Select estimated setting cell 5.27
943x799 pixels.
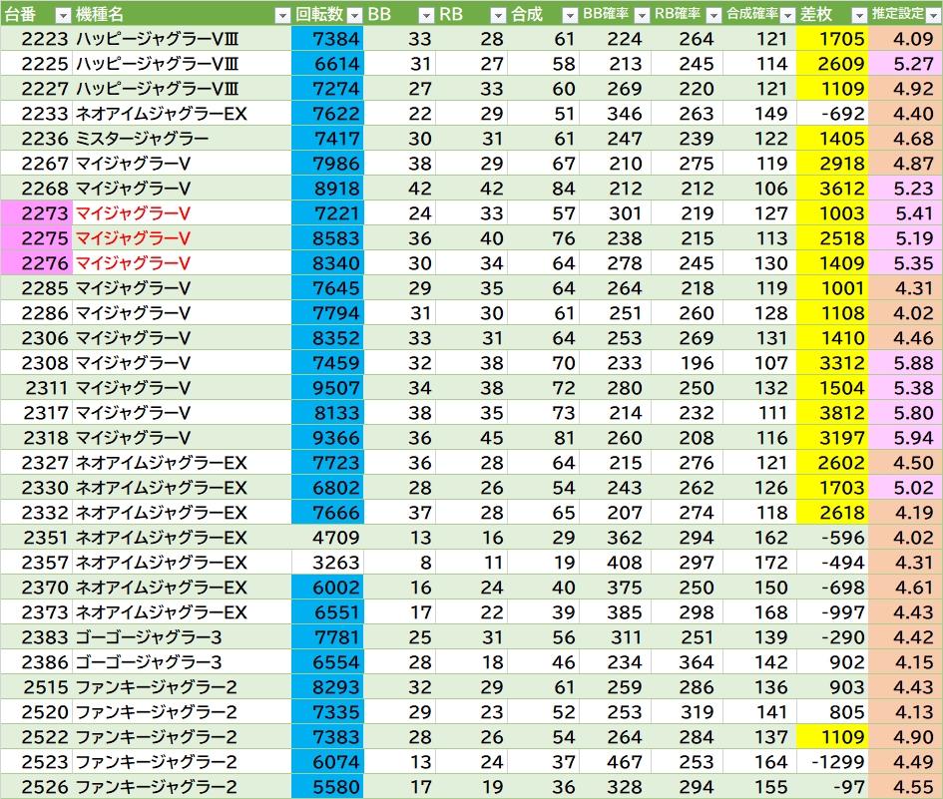click(905, 63)
